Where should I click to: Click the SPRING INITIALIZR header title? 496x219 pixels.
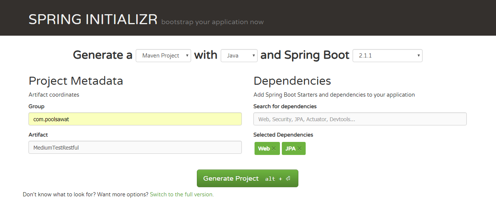(x=93, y=19)
